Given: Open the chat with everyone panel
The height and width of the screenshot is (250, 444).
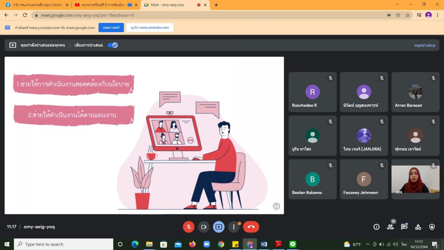Looking at the screenshot, I should (x=404, y=227).
